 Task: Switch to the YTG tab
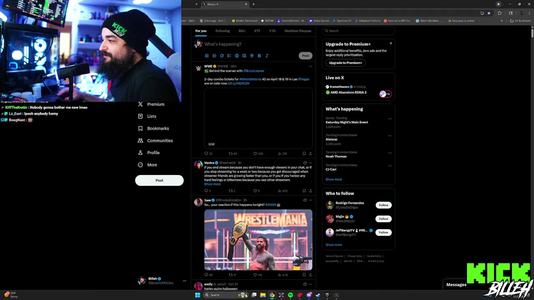[x=272, y=31]
